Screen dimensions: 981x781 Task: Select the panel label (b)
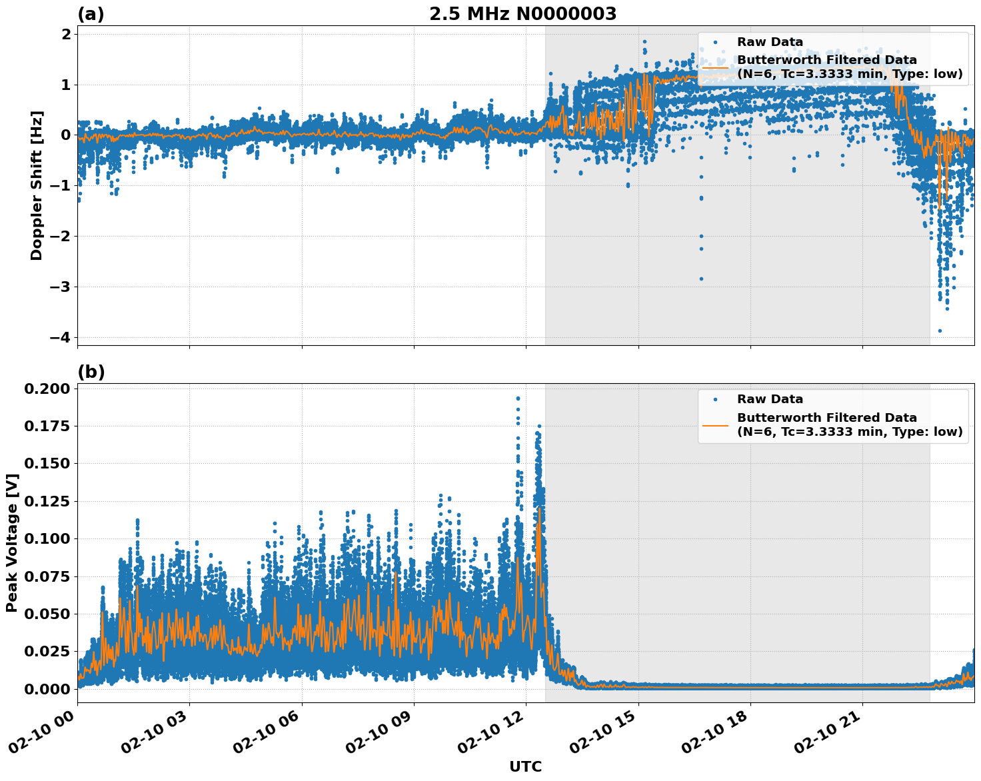click(91, 371)
